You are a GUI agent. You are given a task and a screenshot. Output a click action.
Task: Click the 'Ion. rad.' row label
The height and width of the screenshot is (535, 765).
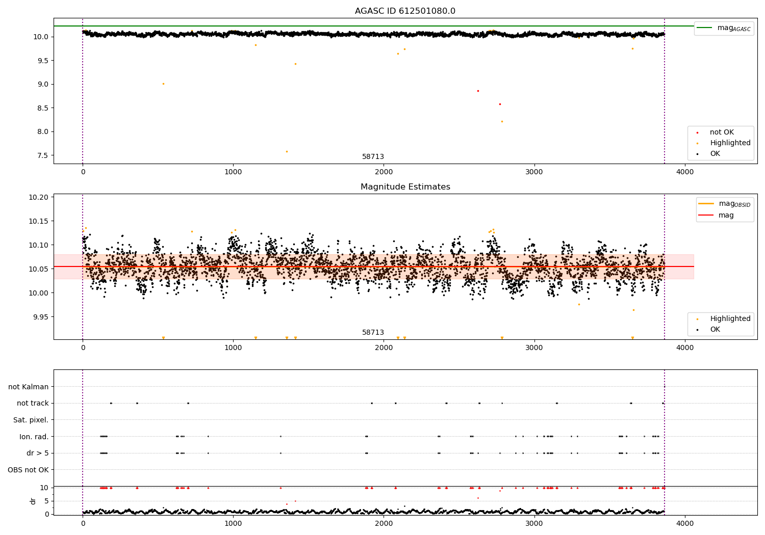[x=34, y=437]
